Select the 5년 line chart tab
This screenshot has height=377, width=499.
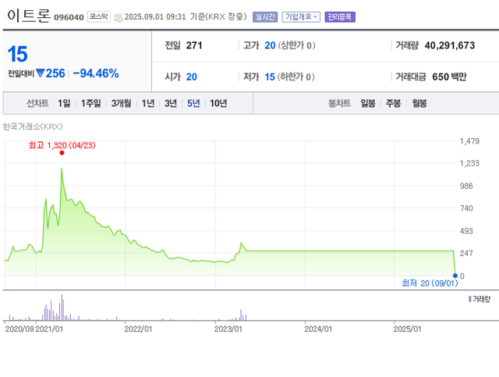193,103
